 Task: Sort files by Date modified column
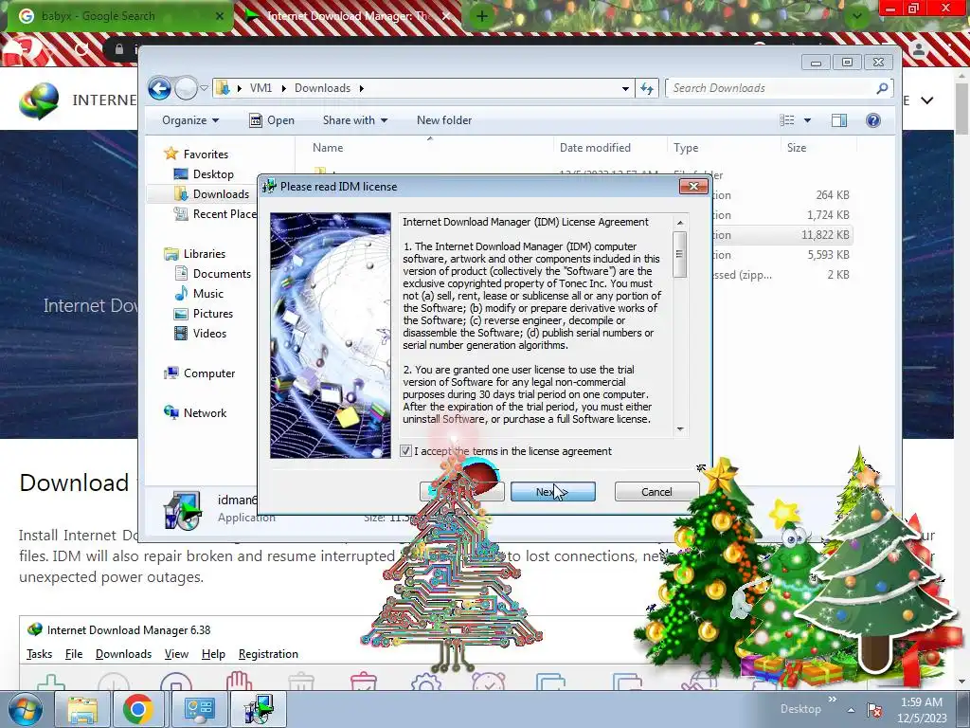click(611, 147)
